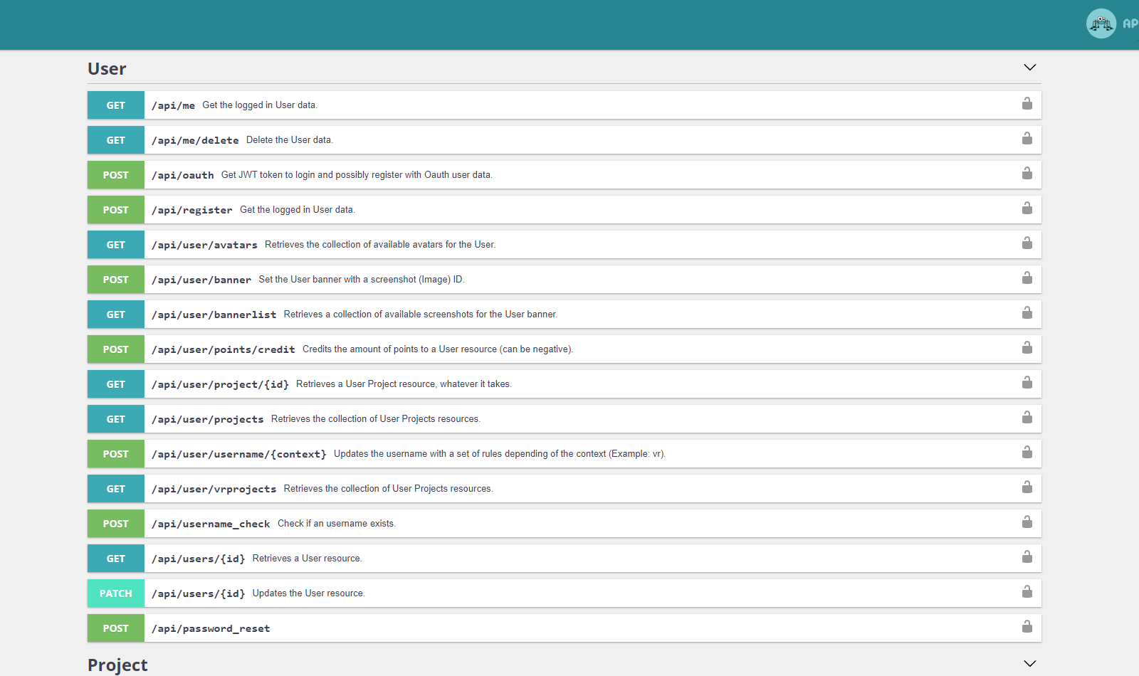This screenshot has width=1139, height=676.
Task: Click the authorization lock for /api/oauth
Action: [1027, 174]
